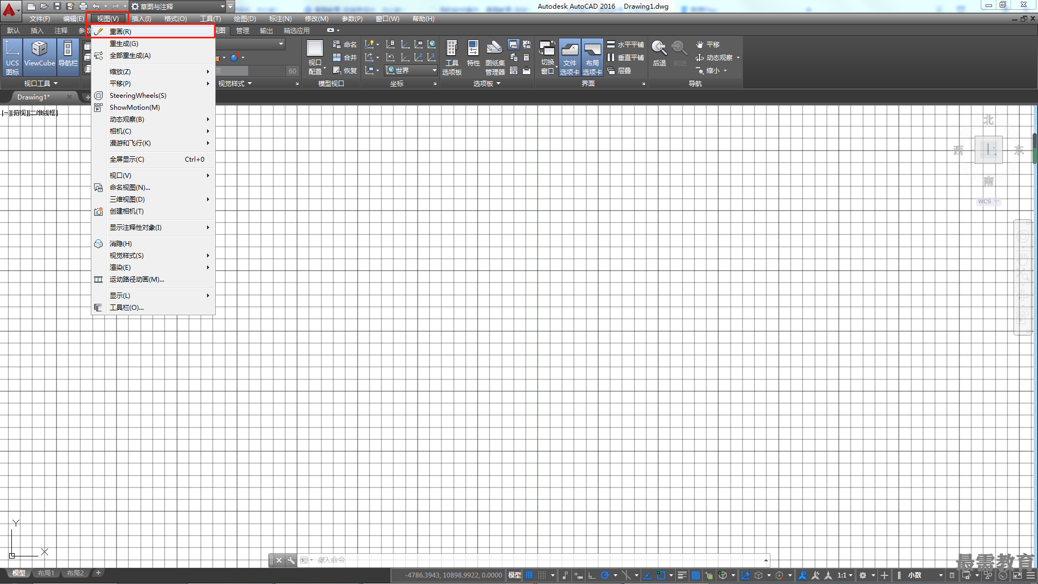This screenshot has width=1038, height=584.
Task: Toggle the file tabs (文件选项卡) button
Action: (570, 57)
